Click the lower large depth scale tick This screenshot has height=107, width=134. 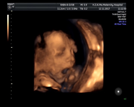(x=12, y=84)
